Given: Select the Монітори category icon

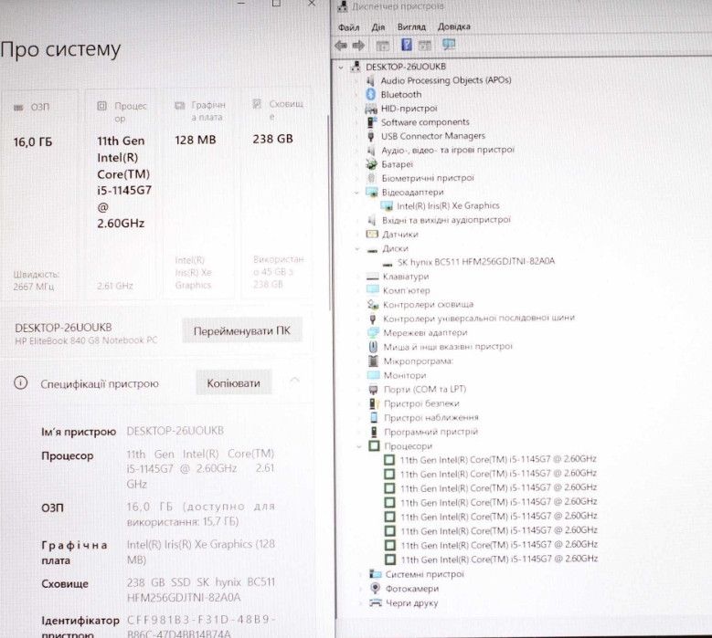Looking at the screenshot, I should click(373, 375).
